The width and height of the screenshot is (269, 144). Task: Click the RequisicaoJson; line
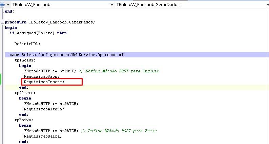click(42, 76)
